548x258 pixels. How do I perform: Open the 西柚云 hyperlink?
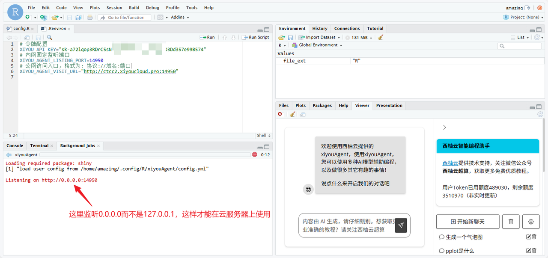tap(450, 163)
